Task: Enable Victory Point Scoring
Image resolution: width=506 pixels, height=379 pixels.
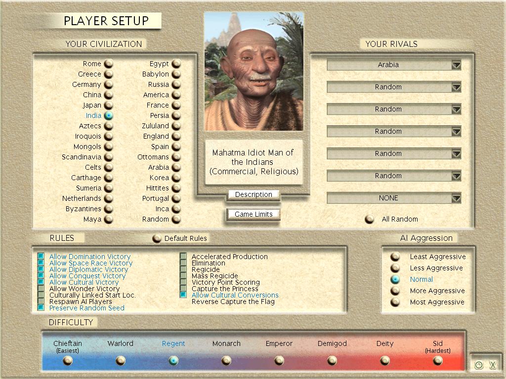Action: (183, 282)
